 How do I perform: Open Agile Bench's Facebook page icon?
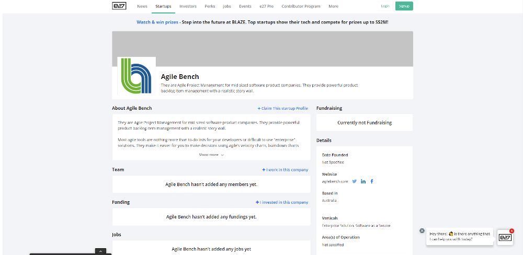coord(372,181)
